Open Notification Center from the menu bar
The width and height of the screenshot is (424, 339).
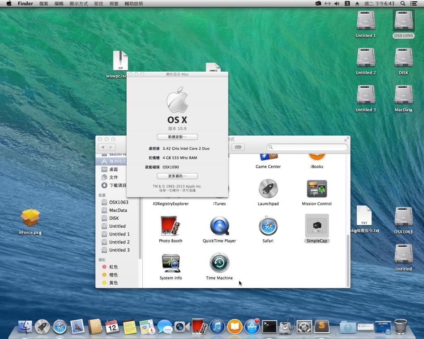point(414,3)
